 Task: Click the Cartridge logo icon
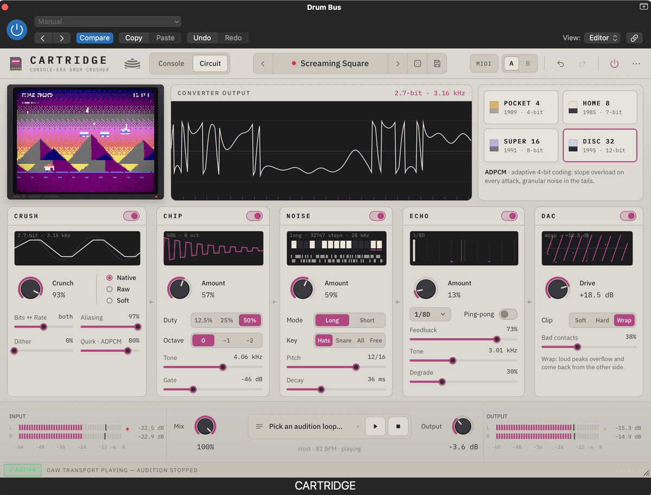16,63
